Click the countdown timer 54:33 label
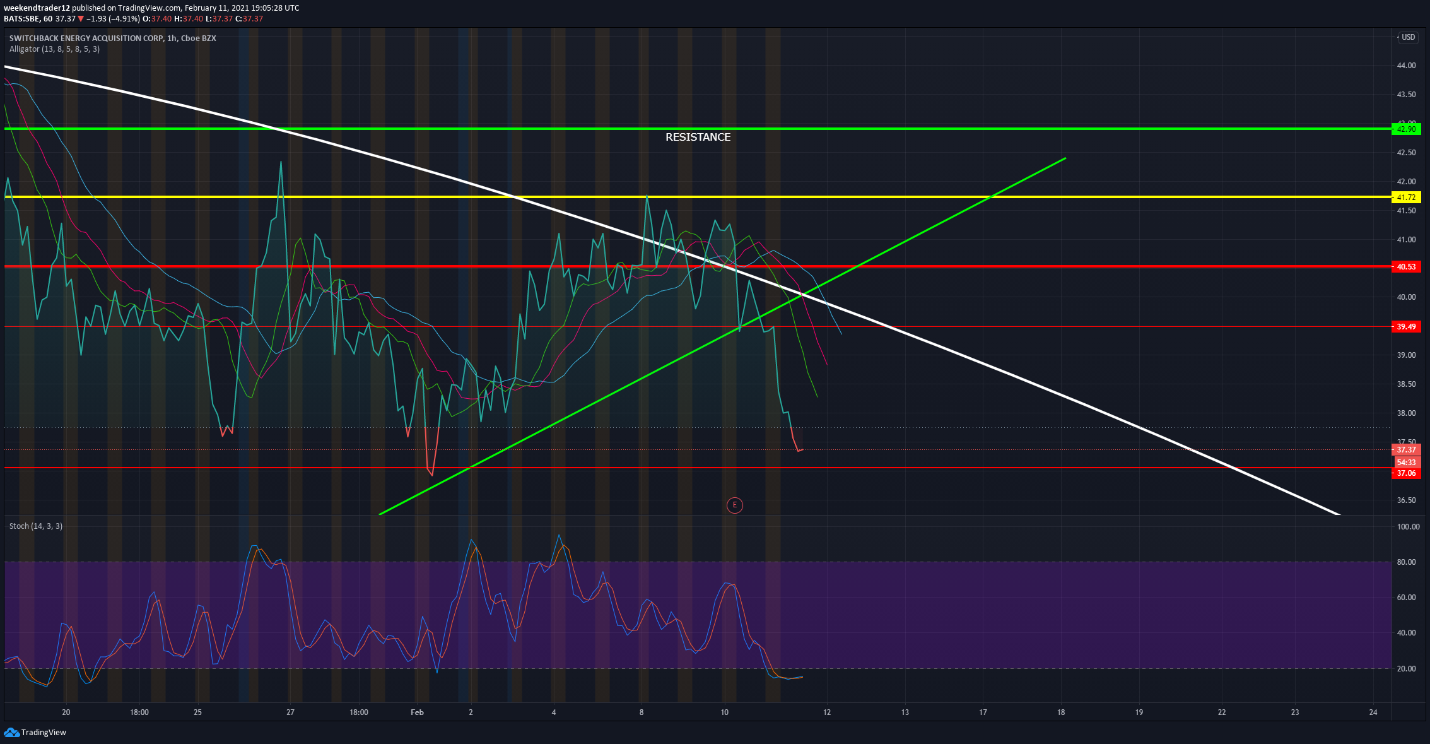The image size is (1430, 744). [1406, 462]
